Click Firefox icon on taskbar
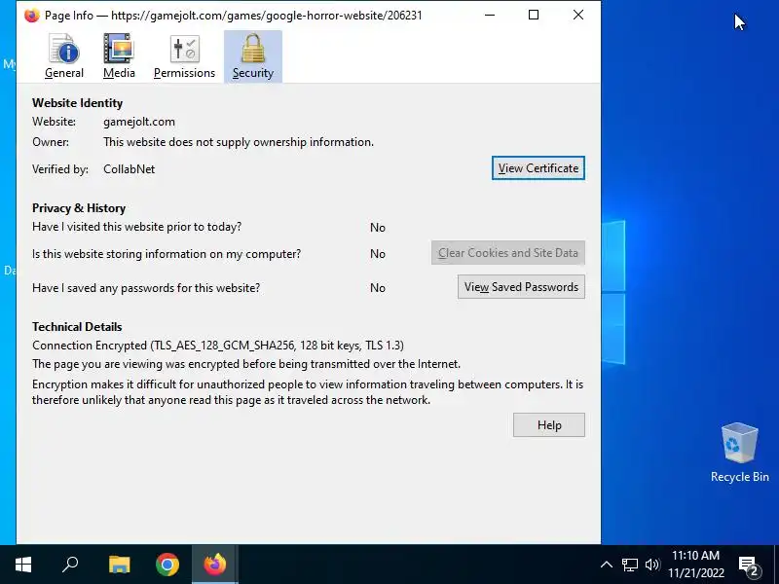The image size is (779, 584). (215, 565)
